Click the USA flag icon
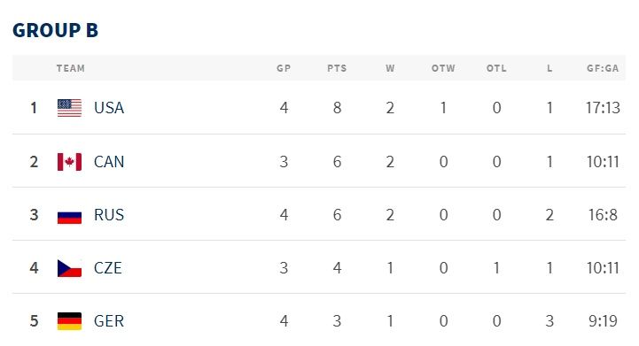 coord(69,108)
